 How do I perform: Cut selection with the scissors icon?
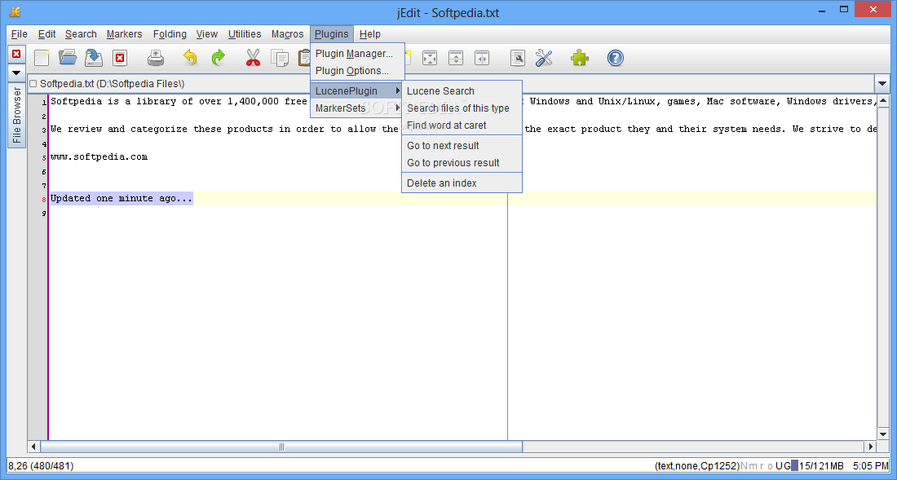point(253,58)
